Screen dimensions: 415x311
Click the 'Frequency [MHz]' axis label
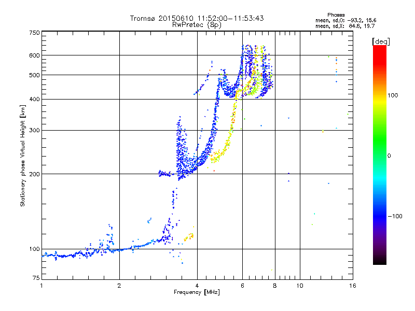point(197,292)
